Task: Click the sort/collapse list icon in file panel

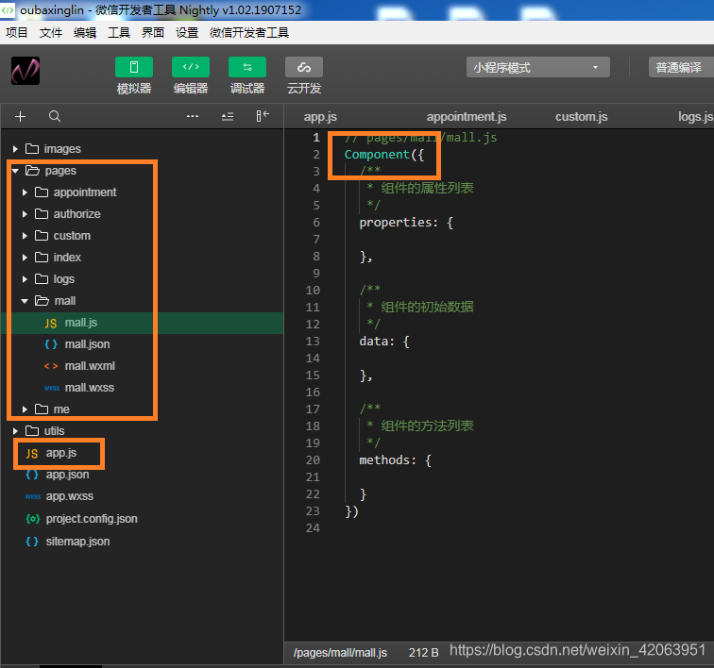Action: click(x=228, y=116)
